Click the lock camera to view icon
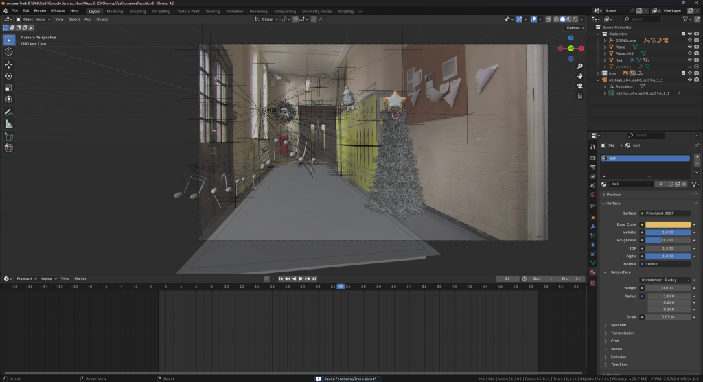Image resolution: width=703 pixels, height=382 pixels. click(579, 96)
